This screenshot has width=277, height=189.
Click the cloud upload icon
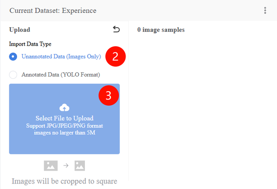point(64,107)
